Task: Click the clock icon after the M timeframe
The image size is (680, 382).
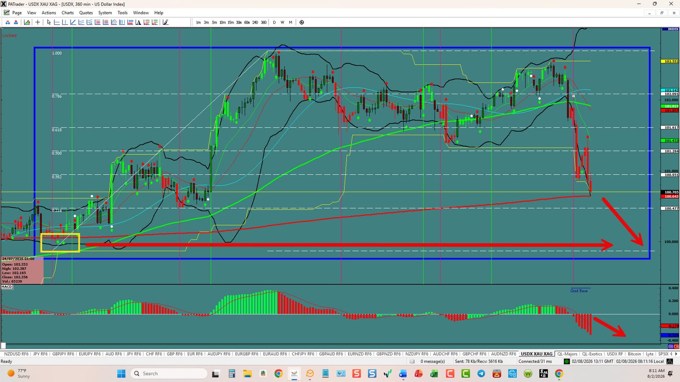Action: click(302, 22)
